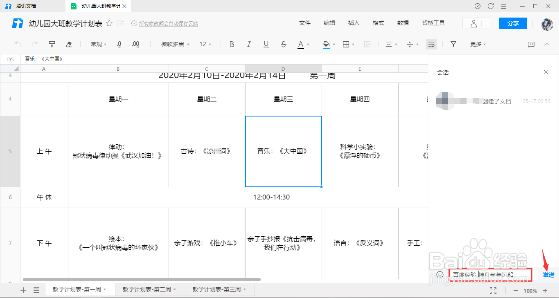
Task: Open the 数据 menu
Action: point(403,23)
